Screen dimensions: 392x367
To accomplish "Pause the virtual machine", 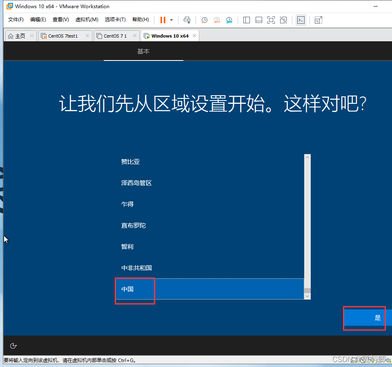I will 163,20.
